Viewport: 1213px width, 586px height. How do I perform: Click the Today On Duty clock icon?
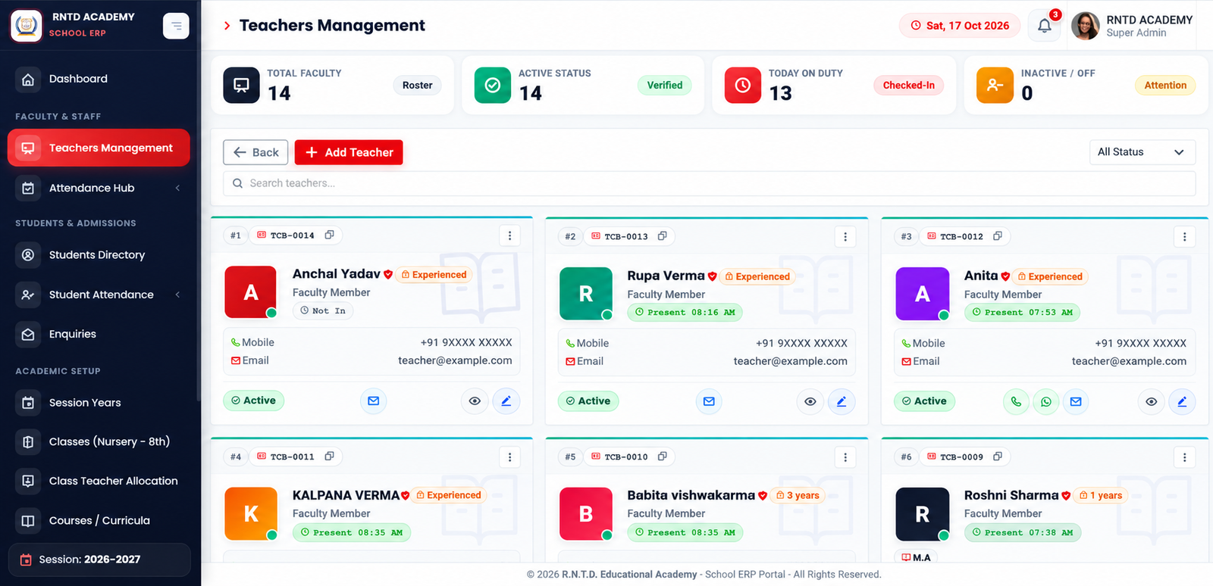click(743, 85)
